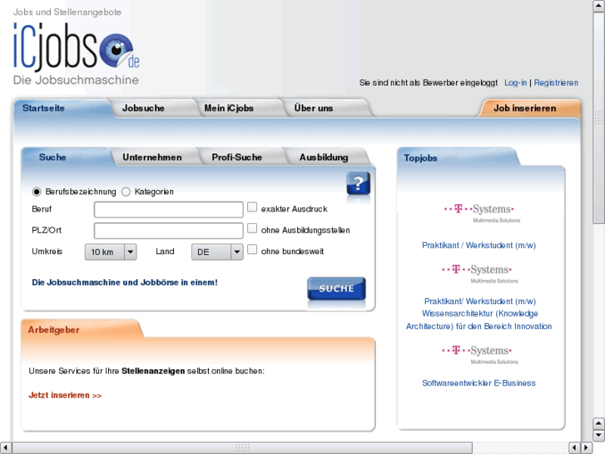The height and width of the screenshot is (454, 605).
Task: Open Softwareentwickler E-Business job link
Action: tap(479, 383)
